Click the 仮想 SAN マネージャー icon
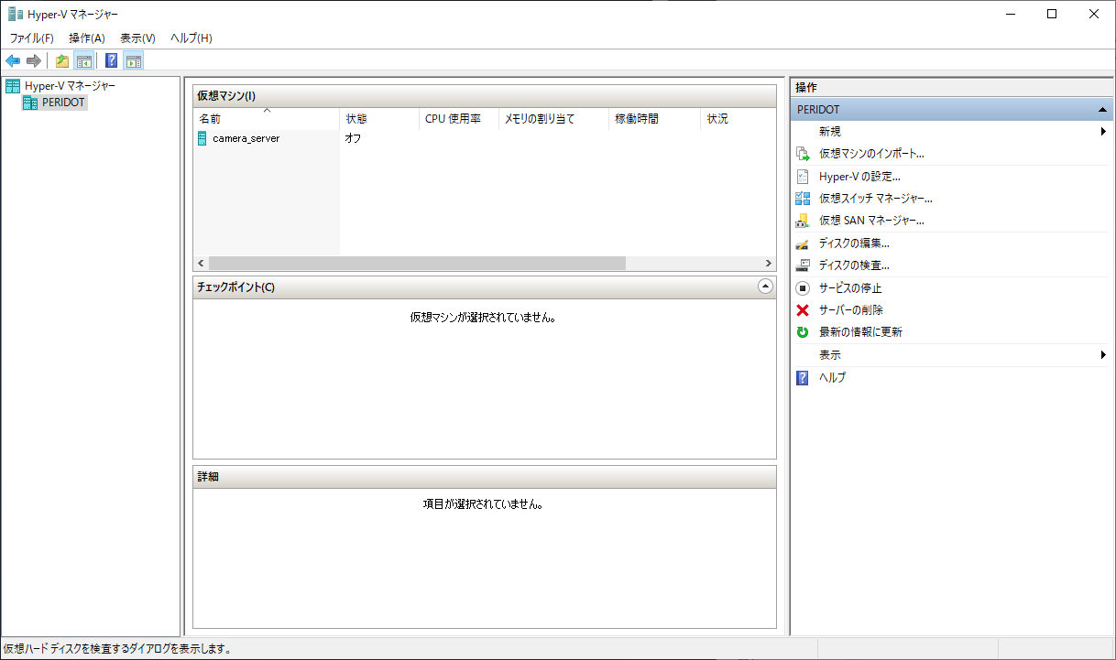The width and height of the screenshot is (1116, 660). click(x=803, y=221)
